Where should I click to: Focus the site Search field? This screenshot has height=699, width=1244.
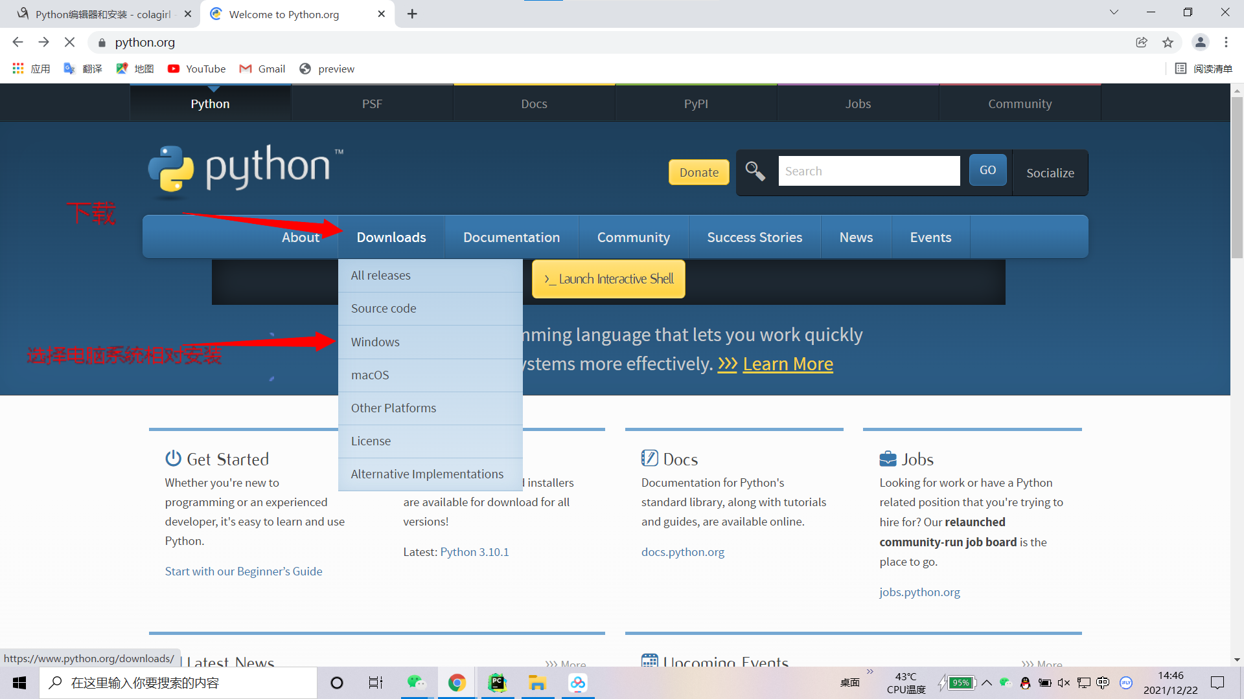point(869,172)
